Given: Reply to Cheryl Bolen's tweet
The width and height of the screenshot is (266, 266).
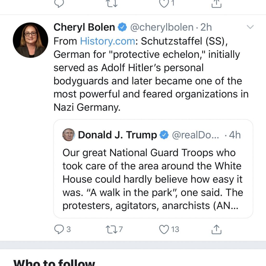Looking at the screenshot, I should click(x=60, y=229).
